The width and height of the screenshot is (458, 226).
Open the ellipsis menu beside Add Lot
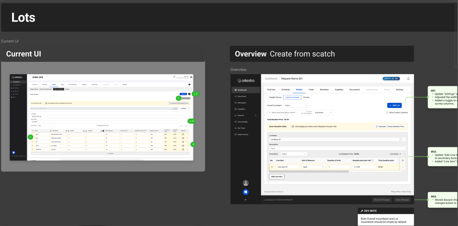pyautogui.click(x=405, y=105)
